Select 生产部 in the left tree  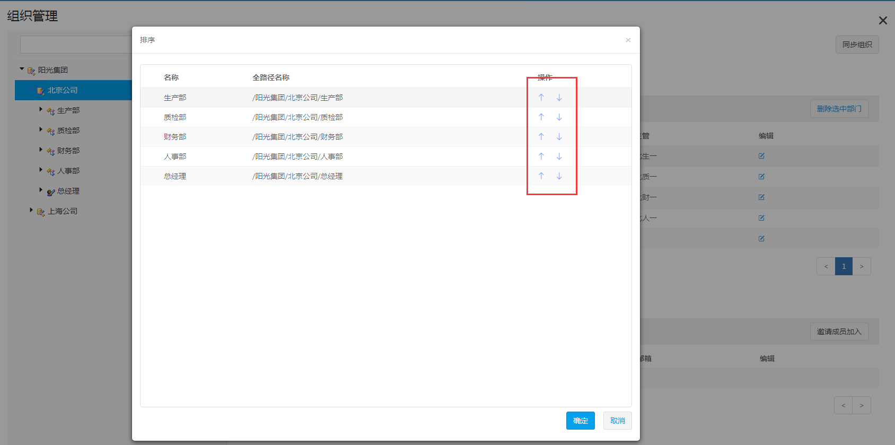point(68,110)
